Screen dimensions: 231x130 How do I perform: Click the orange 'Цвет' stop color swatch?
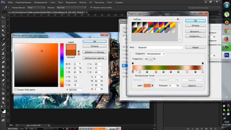point(147,86)
